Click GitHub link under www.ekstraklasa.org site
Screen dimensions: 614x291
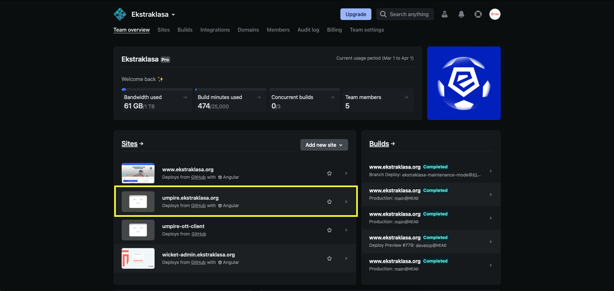click(x=198, y=177)
